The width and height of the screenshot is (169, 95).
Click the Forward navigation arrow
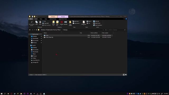pos(32,30)
